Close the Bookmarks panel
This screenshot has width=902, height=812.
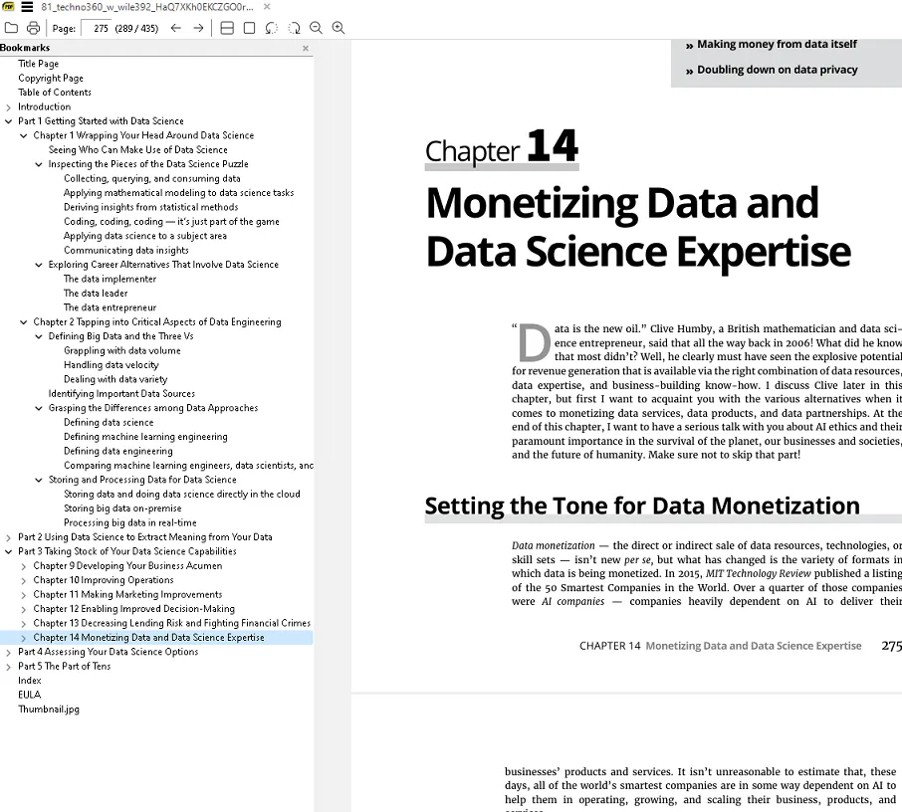(x=305, y=48)
